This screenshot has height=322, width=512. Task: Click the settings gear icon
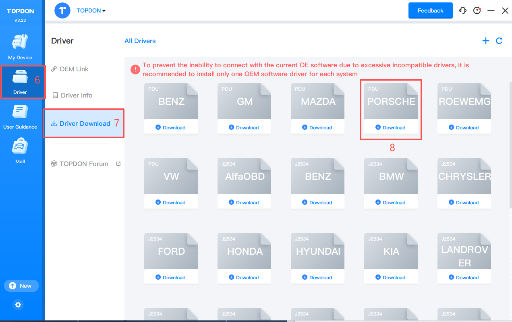(18, 305)
